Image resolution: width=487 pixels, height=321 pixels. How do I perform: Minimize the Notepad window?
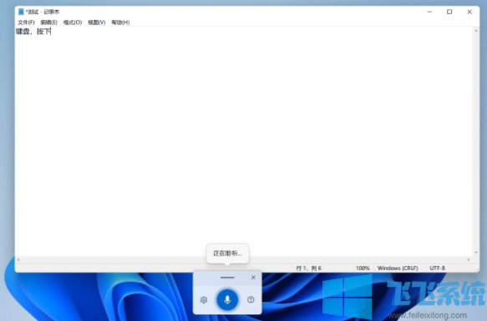pyautogui.click(x=429, y=12)
